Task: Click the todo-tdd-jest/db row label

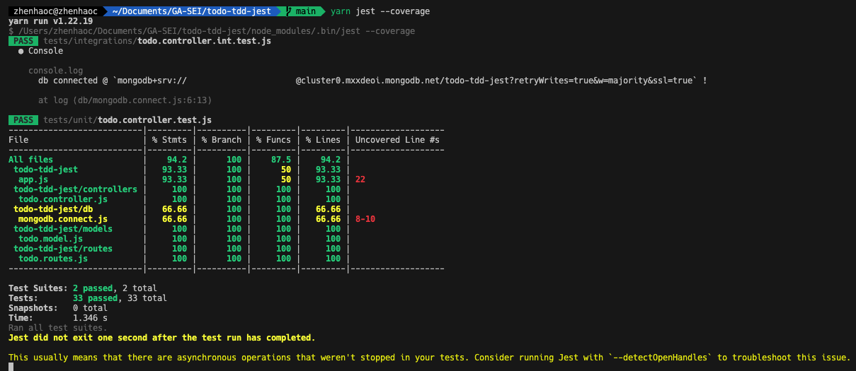Action: click(53, 209)
